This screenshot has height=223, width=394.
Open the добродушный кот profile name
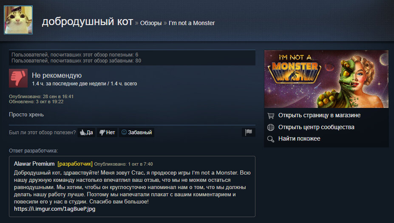click(87, 22)
